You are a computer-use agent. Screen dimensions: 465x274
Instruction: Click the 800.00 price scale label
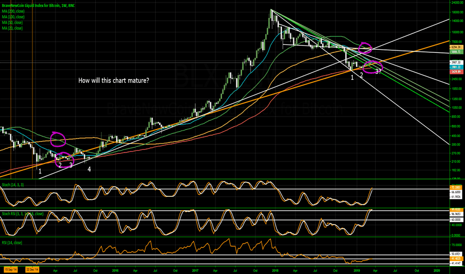(x=457, y=117)
